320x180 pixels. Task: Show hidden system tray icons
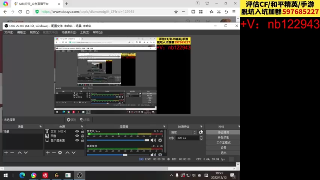coord(172,176)
